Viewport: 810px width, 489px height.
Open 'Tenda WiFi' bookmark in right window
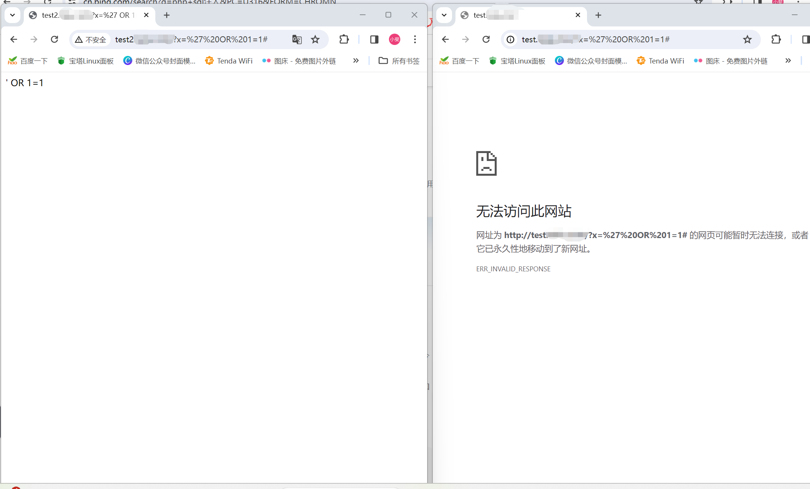tap(660, 61)
